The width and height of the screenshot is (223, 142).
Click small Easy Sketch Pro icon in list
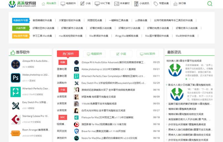(77, 83)
